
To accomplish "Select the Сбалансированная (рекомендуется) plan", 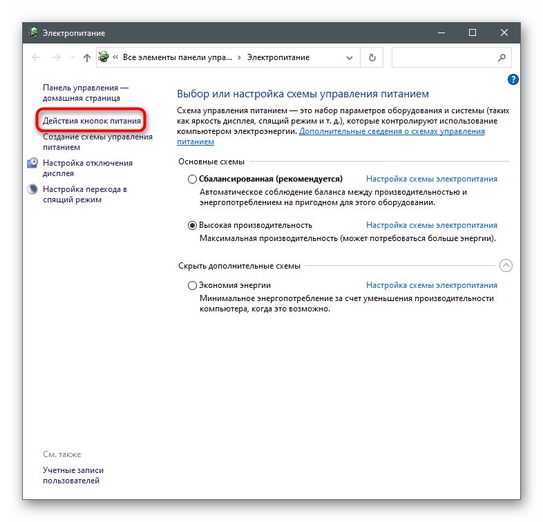I will [192, 179].
